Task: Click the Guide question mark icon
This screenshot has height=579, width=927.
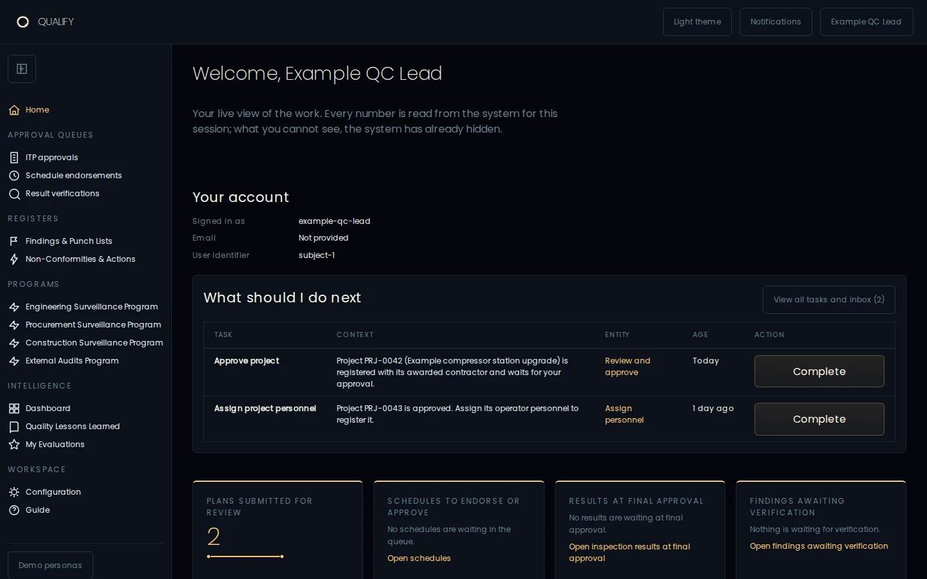Action: pyautogui.click(x=14, y=510)
